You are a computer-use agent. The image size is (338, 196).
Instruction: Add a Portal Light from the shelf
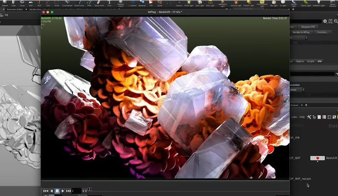(306, 3)
